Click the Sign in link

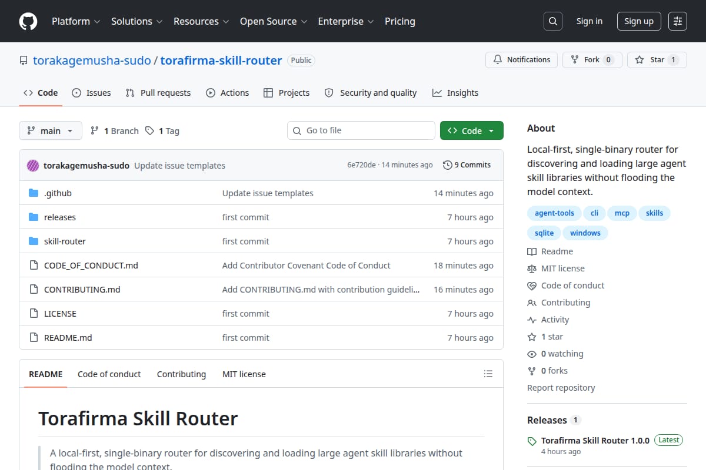pyautogui.click(x=590, y=21)
